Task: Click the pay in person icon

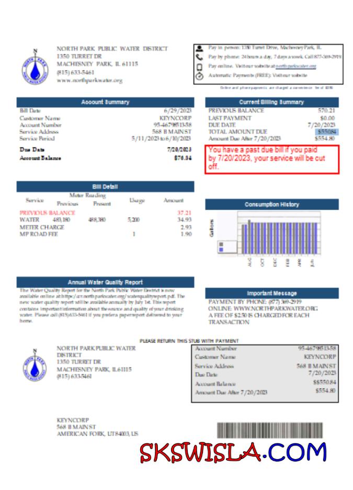Action: tap(199, 48)
